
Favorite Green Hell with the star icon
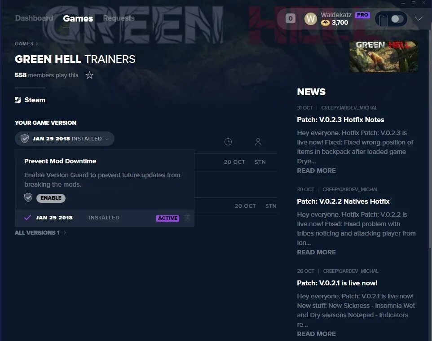click(89, 75)
